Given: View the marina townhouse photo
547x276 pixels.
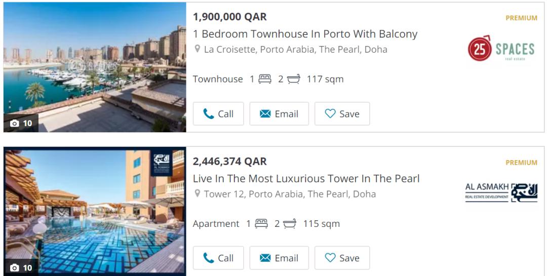Looking at the screenshot, I should 95,66.
